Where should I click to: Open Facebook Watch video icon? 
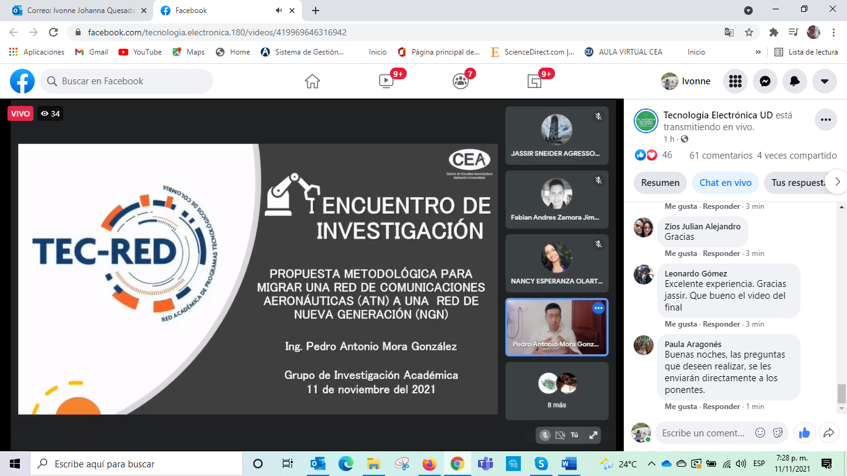(386, 81)
